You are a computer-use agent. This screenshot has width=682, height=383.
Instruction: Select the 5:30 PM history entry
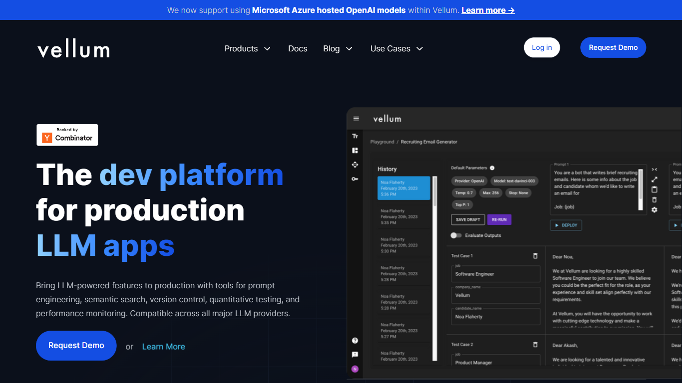click(404, 245)
